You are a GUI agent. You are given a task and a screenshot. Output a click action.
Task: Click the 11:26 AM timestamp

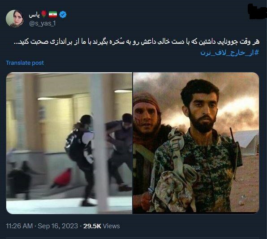[x=19, y=226]
